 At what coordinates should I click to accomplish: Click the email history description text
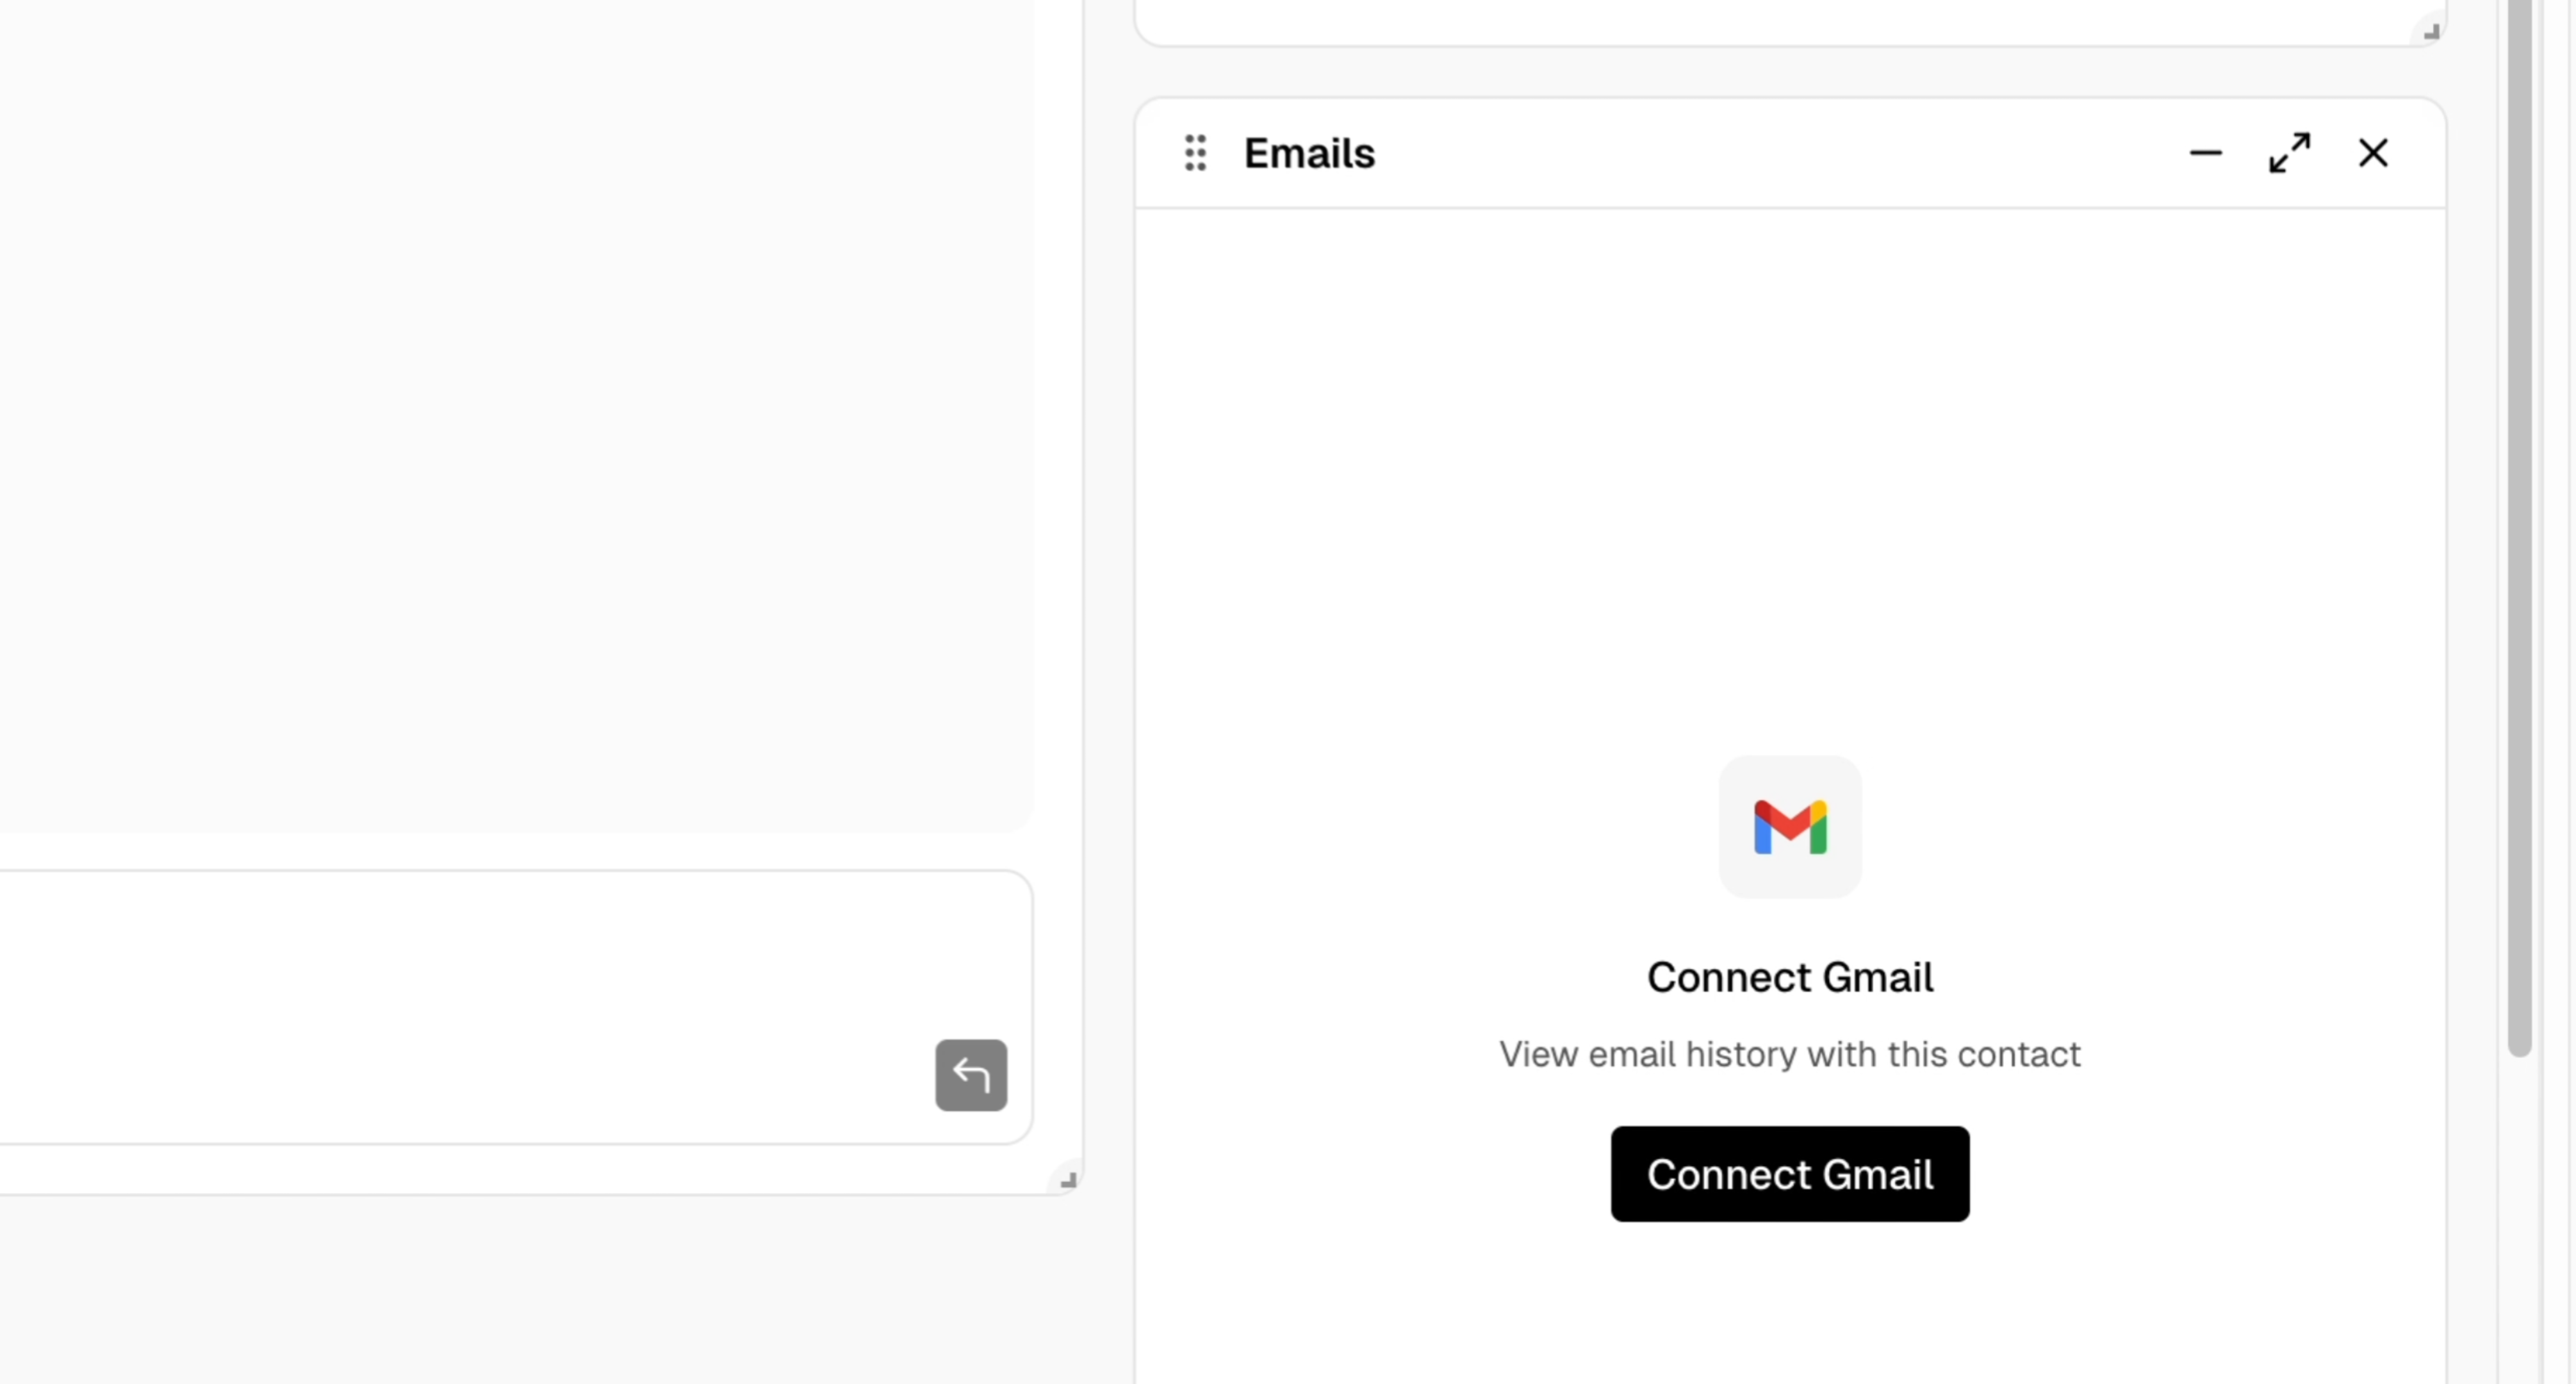coord(1790,1054)
